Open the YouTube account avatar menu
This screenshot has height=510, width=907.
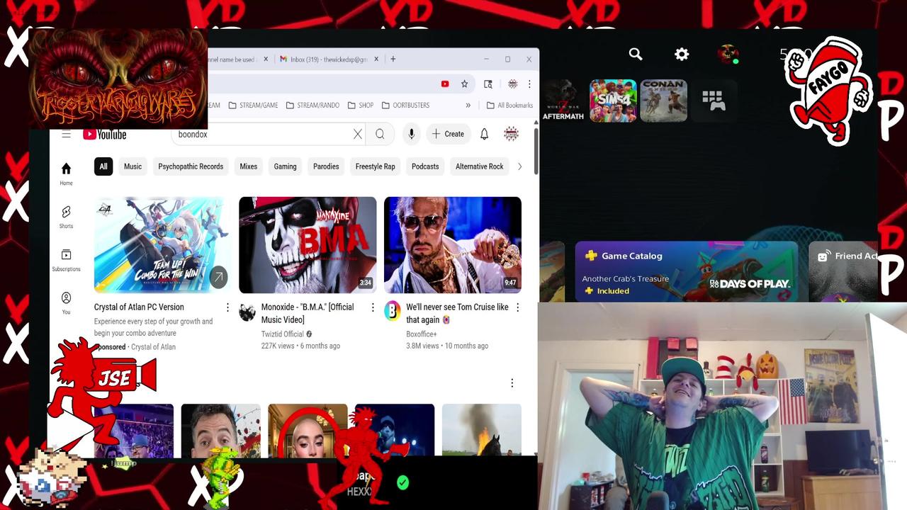(511, 134)
